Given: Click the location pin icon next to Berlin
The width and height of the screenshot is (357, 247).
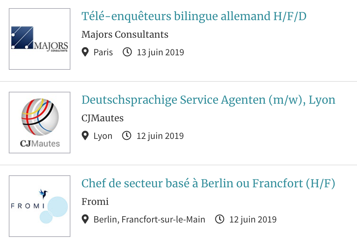Looking at the screenshot, I should pos(85,219).
